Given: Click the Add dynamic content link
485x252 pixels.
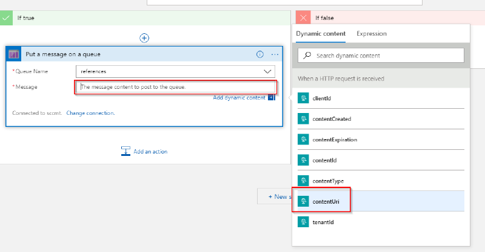Looking at the screenshot, I should point(239,97).
